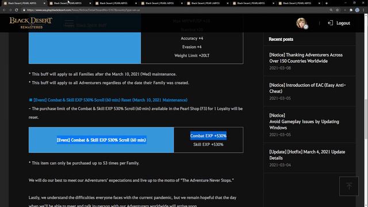Click the browser forward arrow
The height and width of the screenshot is (207, 368).
coord(10,10)
